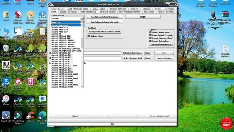Click Select custom loader button
Image resolution: width=234 pixels, height=132 pixels.
click(132, 53)
